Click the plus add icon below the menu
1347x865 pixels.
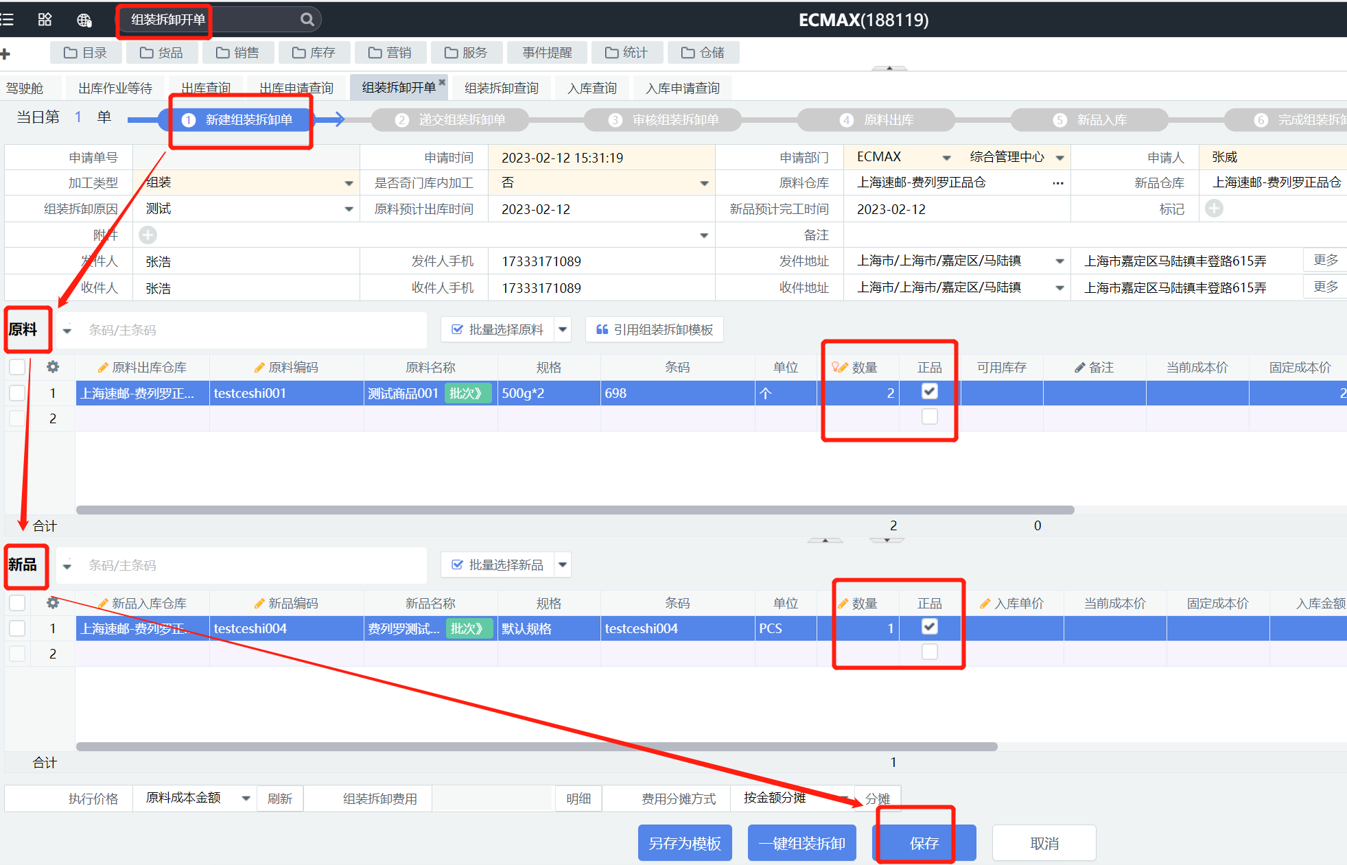click(5, 54)
